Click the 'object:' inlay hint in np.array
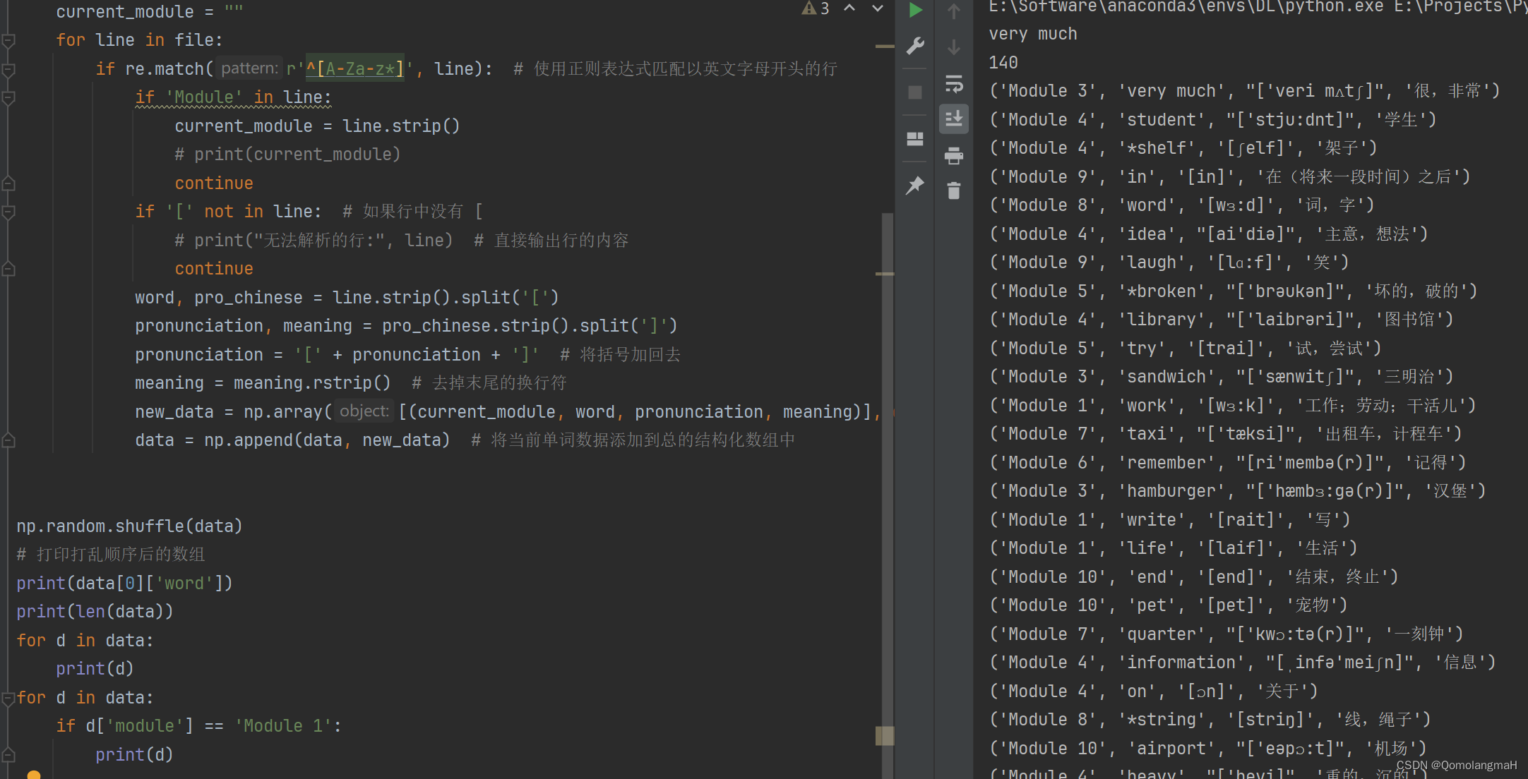This screenshot has width=1528, height=779. (364, 411)
